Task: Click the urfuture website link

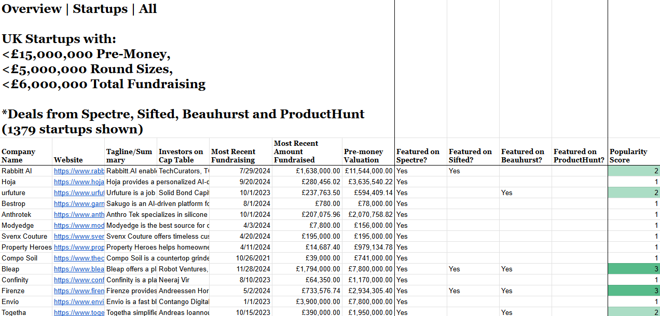Action: click(79, 193)
